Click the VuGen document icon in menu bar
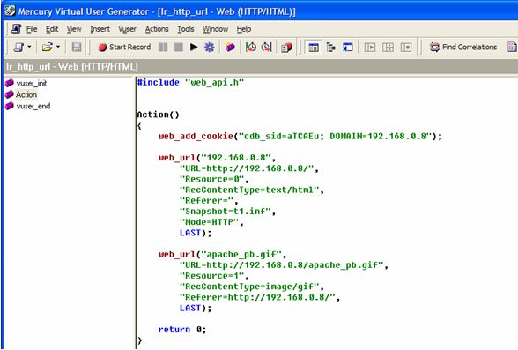 16,29
